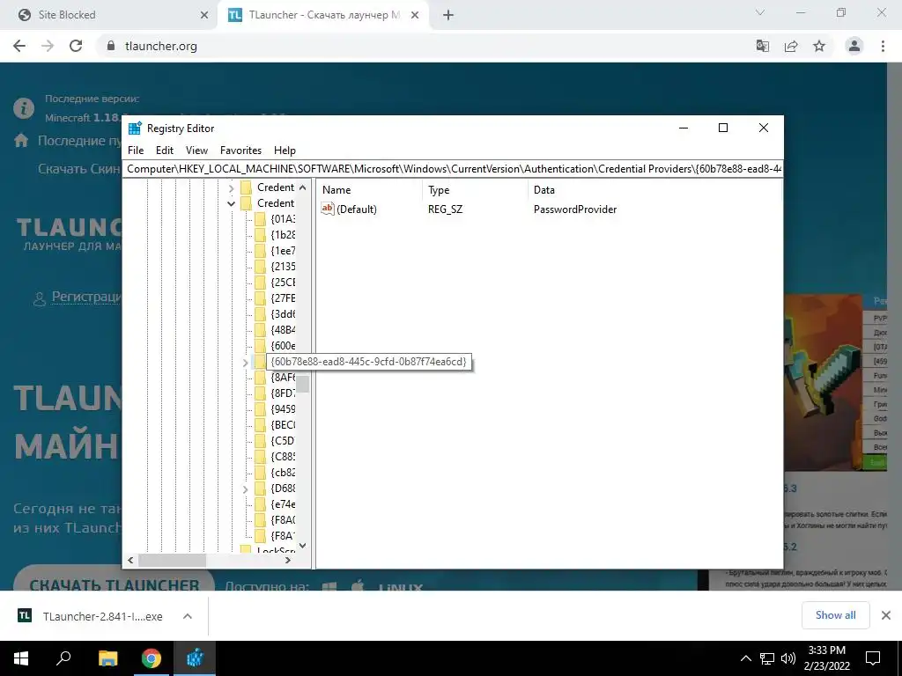Expand the {60b78e88-ead8-445c... key arrow
Viewport: 902px width, 676px height.
[x=245, y=363]
